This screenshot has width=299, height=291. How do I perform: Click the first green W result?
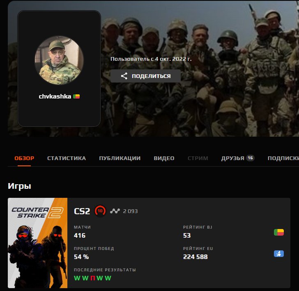point(76,278)
